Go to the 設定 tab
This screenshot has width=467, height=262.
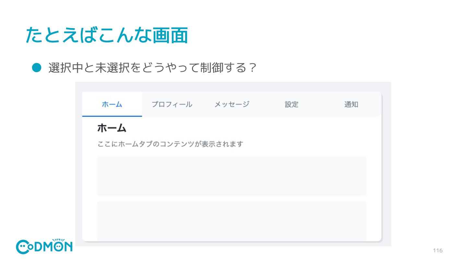coord(291,104)
